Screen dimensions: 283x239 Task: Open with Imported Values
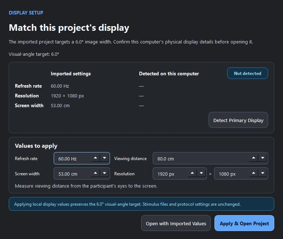(x=176, y=223)
